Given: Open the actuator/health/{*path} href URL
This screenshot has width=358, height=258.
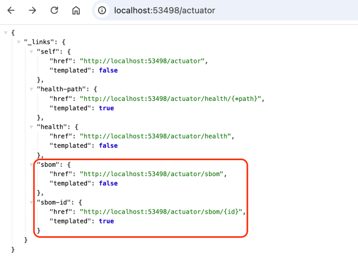Looking at the screenshot, I should tap(171, 98).
